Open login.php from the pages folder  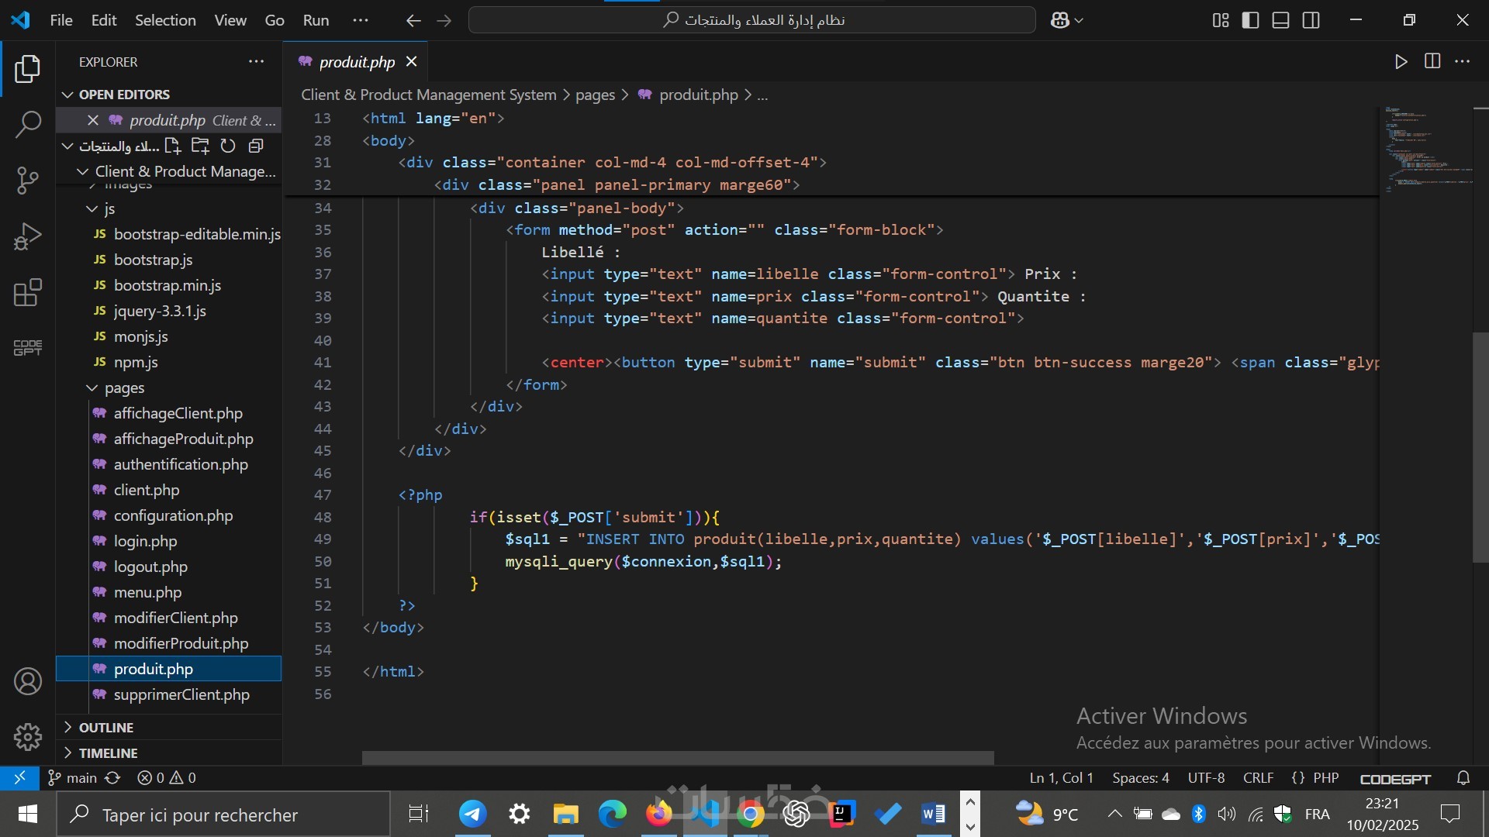click(145, 541)
